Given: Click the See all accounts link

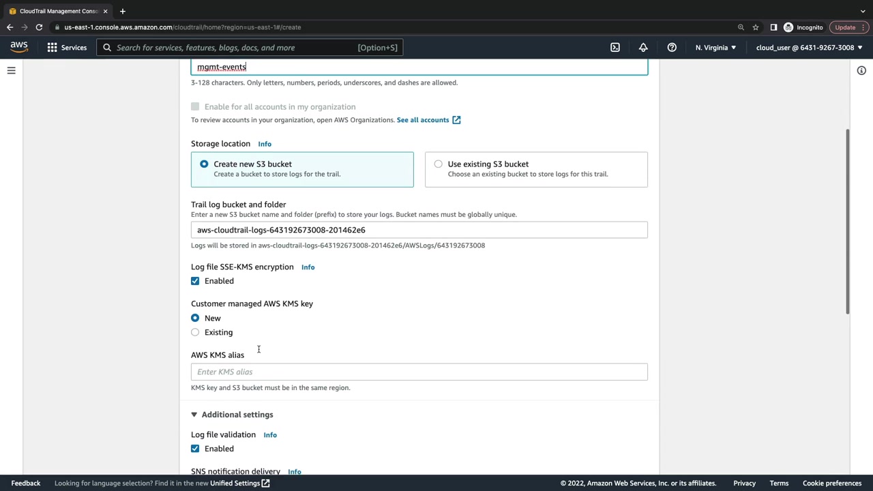Looking at the screenshot, I should click(x=423, y=120).
